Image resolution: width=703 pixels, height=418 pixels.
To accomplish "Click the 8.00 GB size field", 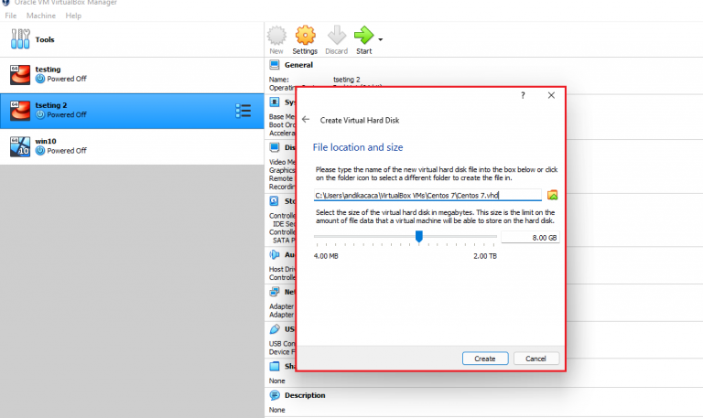I will [530, 238].
